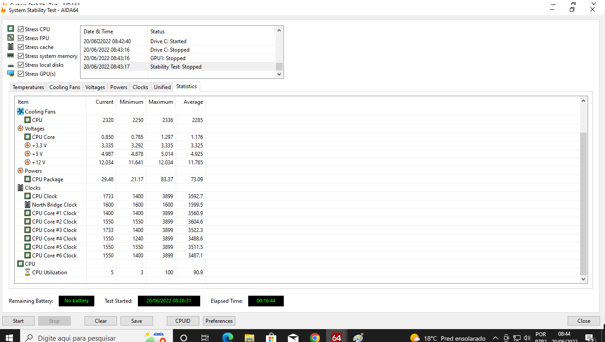
Task: Click the CPU Clock row icon
Action: (x=28, y=196)
